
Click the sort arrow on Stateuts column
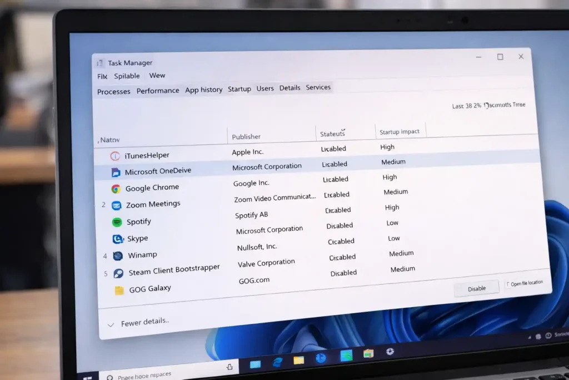pos(343,130)
